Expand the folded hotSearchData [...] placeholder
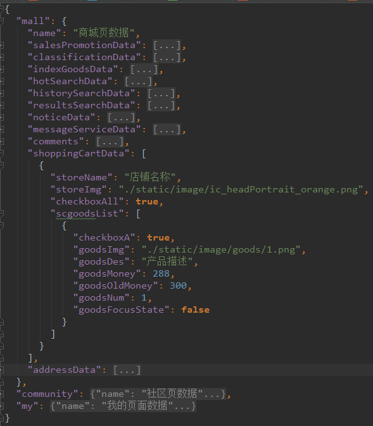This screenshot has height=426, width=373. point(138,81)
